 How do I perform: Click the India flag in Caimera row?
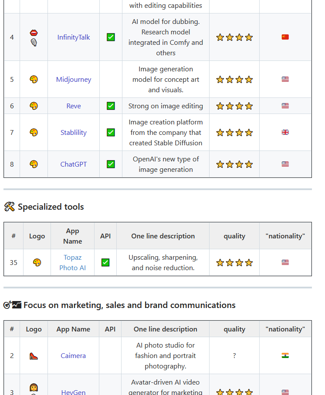(x=285, y=356)
